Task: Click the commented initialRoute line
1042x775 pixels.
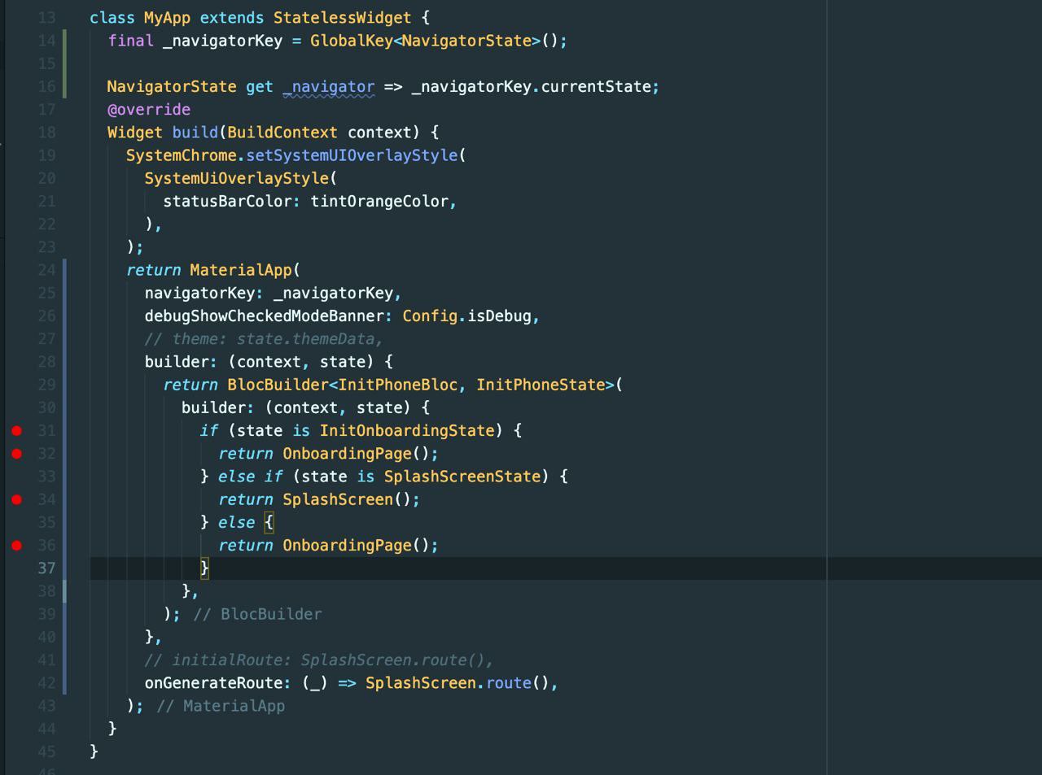Action: [319, 660]
